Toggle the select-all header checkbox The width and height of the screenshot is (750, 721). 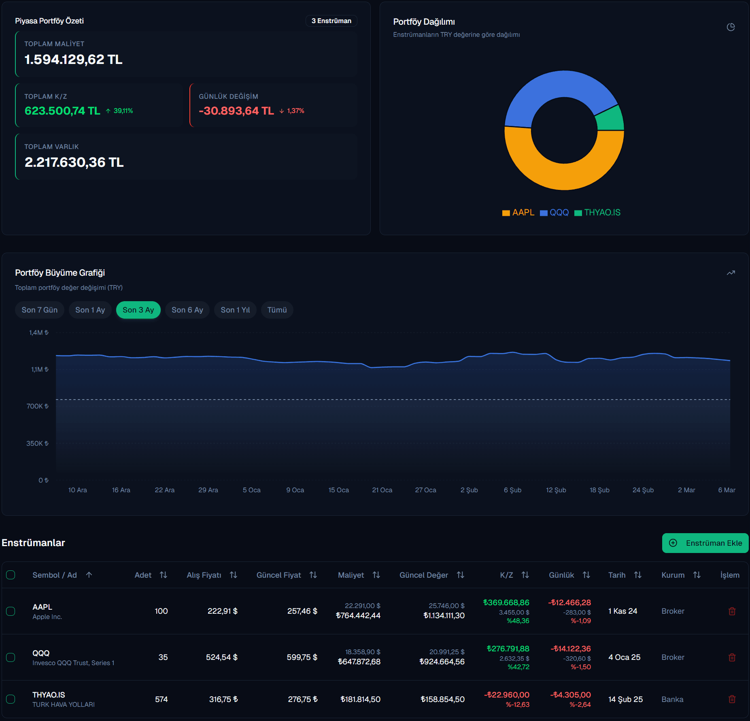[x=11, y=575]
